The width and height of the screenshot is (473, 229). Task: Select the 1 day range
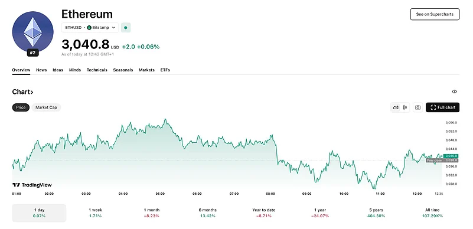tap(39, 213)
